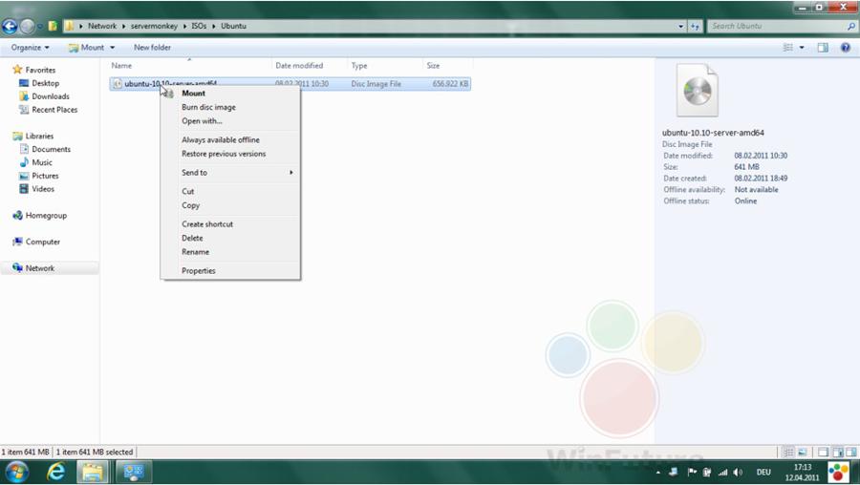The height and width of the screenshot is (485, 860).
Task: Click Copy in the context menu
Action: click(190, 205)
